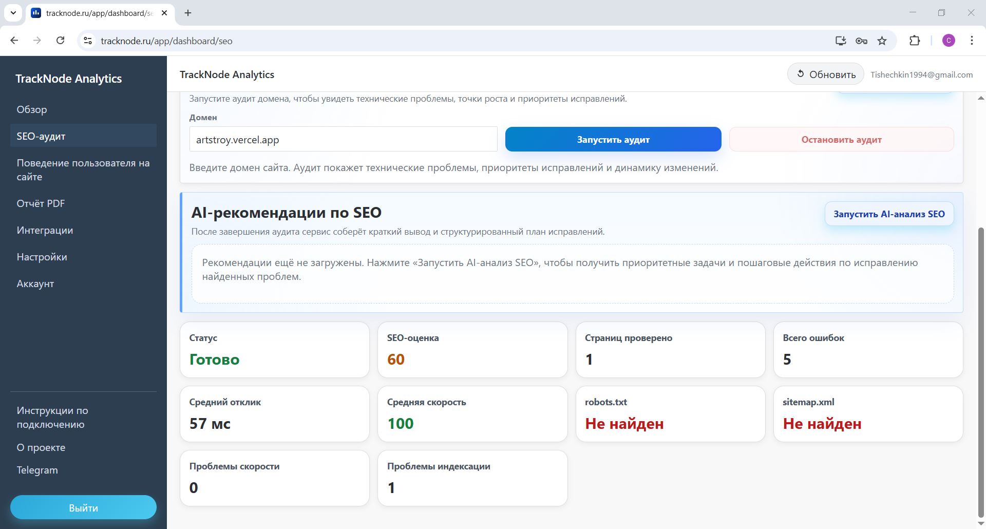This screenshot has width=986, height=529.
Task: Reload the page using the refresh icon
Action: click(x=61, y=41)
